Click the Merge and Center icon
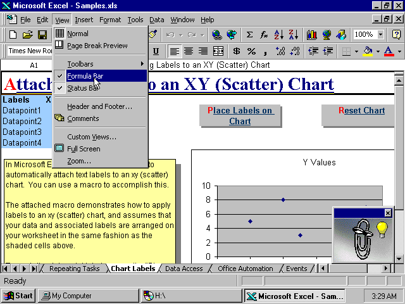Image resolution: width=405 pixels, height=304 pixels. click(x=218, y=51)
